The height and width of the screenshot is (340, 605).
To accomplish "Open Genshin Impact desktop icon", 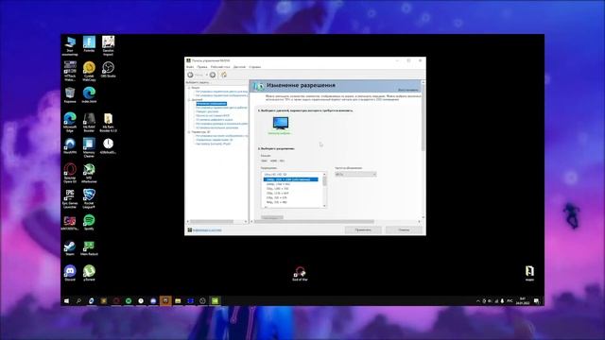I will (108, 45).
